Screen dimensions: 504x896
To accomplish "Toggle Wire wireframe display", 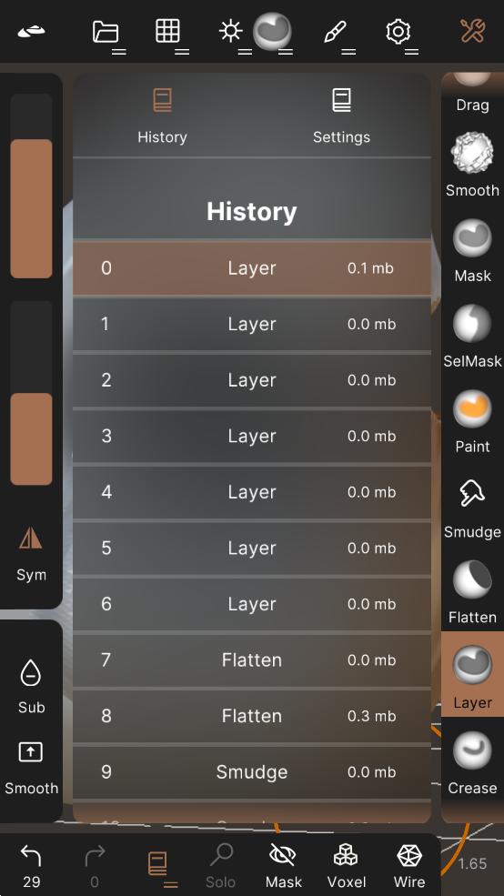I will 409,864.
